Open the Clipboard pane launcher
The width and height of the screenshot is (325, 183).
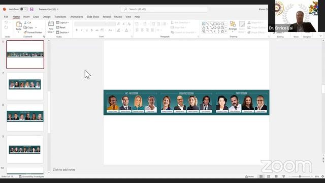(44, 37)
